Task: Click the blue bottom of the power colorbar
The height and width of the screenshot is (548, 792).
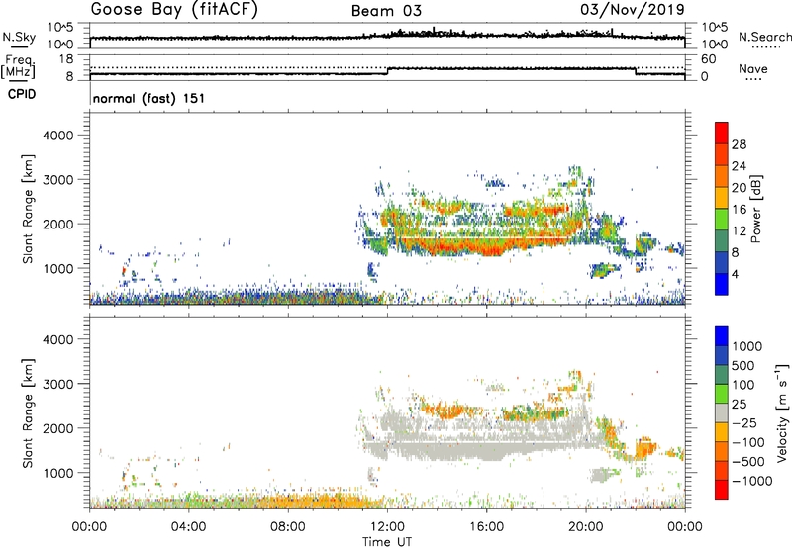Action: click(722, 284)
